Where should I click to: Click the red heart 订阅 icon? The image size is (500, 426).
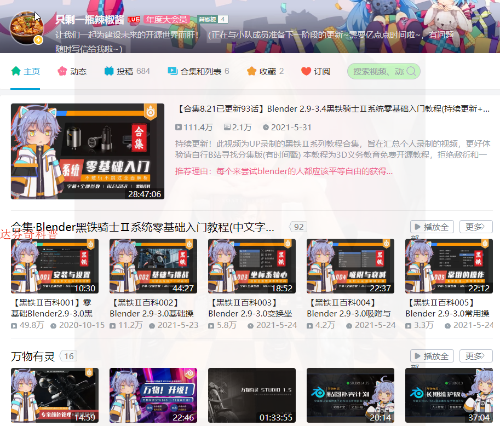click(306, 71)
